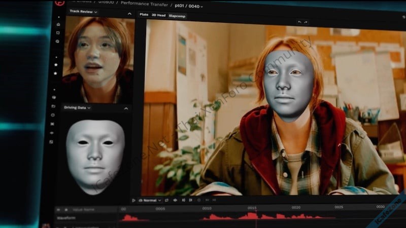Click the home icon in left sidebar
The width and height of the screenshot is (406, 228).
(x=58, y=24)
